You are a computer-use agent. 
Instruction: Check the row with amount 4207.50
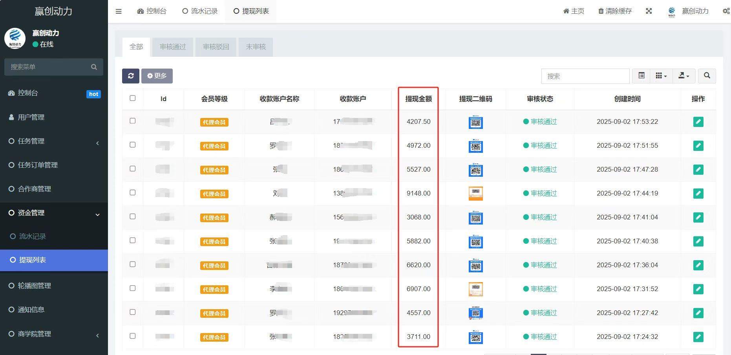pos(133,121)
